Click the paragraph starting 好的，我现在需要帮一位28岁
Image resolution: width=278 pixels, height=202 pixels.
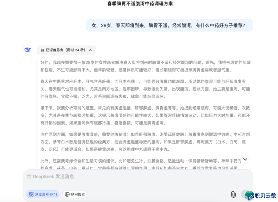point(145,66)
